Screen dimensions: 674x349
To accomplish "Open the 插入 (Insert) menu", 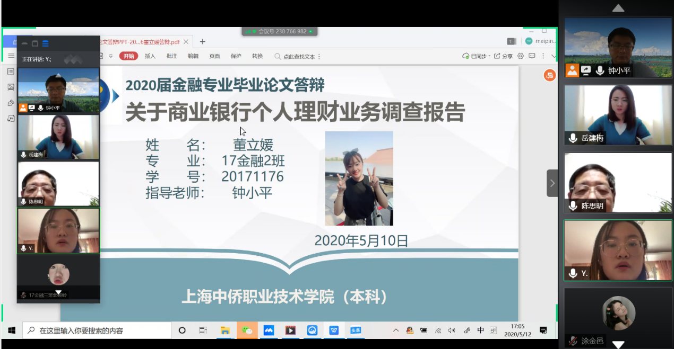I will [x=150, y=56].
